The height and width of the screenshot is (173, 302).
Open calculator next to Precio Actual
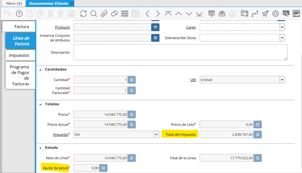point(132,125)
